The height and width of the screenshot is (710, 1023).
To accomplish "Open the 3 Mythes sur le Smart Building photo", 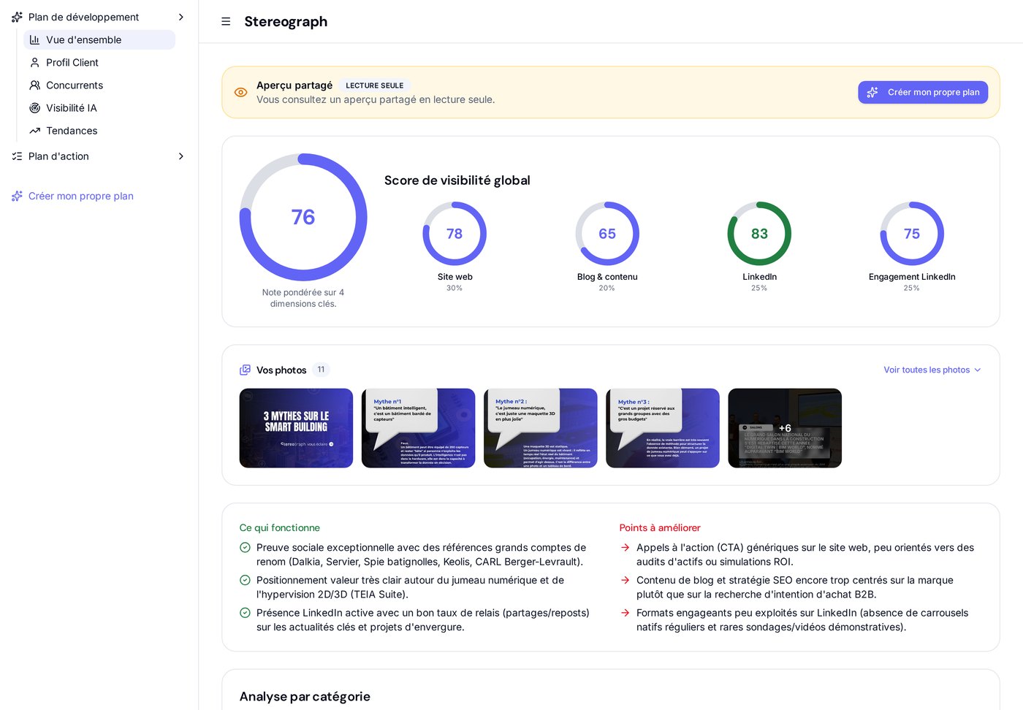I will pyautogui.click(x=296, y=428).
